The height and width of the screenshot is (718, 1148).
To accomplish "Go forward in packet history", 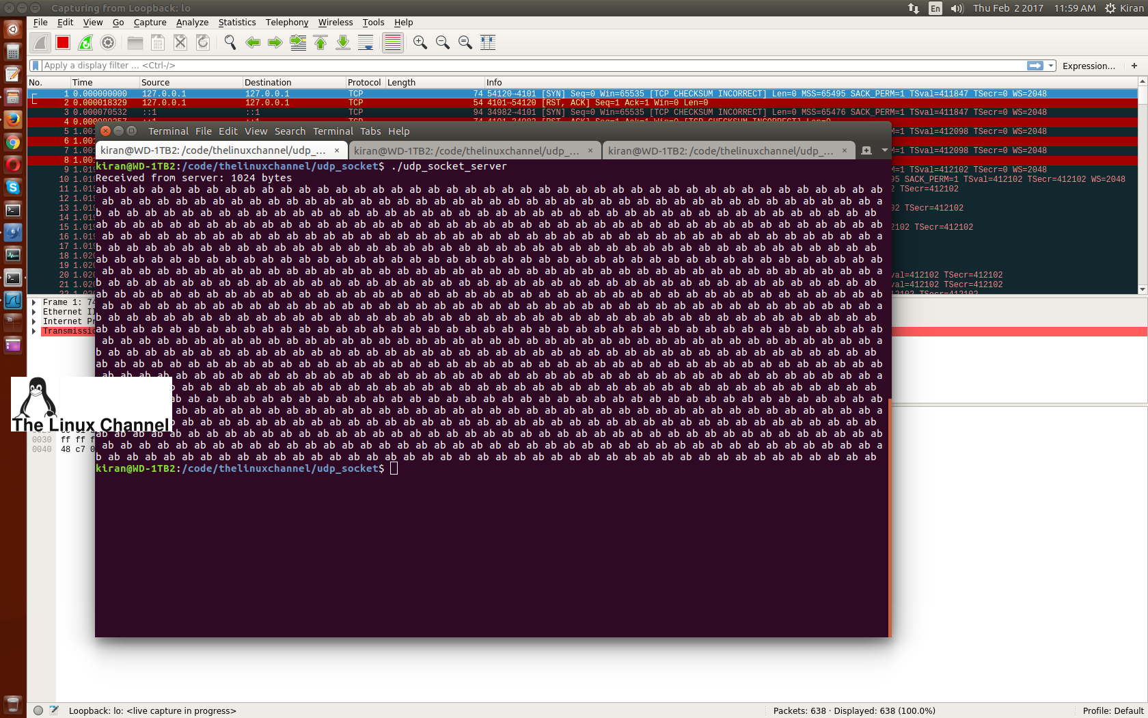I will [275, 42].
